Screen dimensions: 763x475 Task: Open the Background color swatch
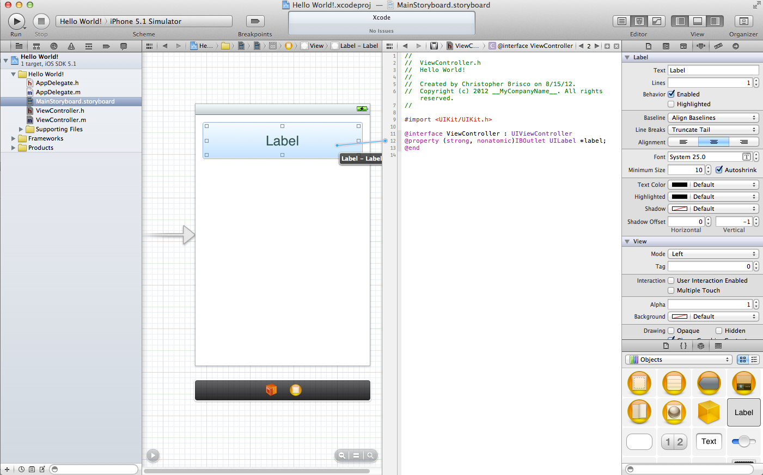(x=680, y=316)
